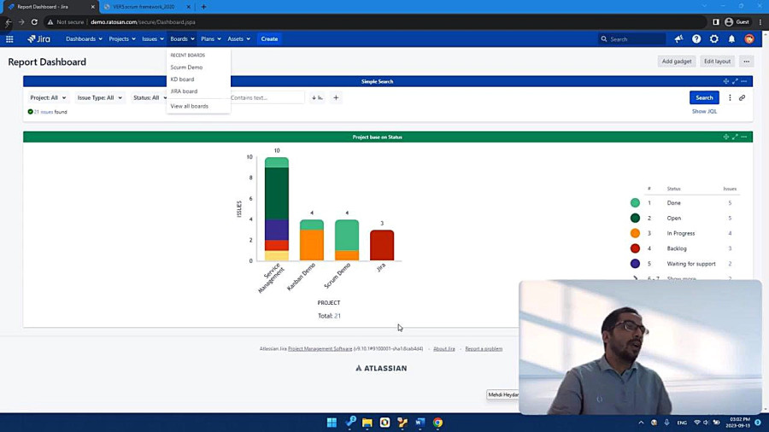Add a filter criterion with the plus icon
Image resolution: width=769 pixels, height=432 pixels.
336,98
